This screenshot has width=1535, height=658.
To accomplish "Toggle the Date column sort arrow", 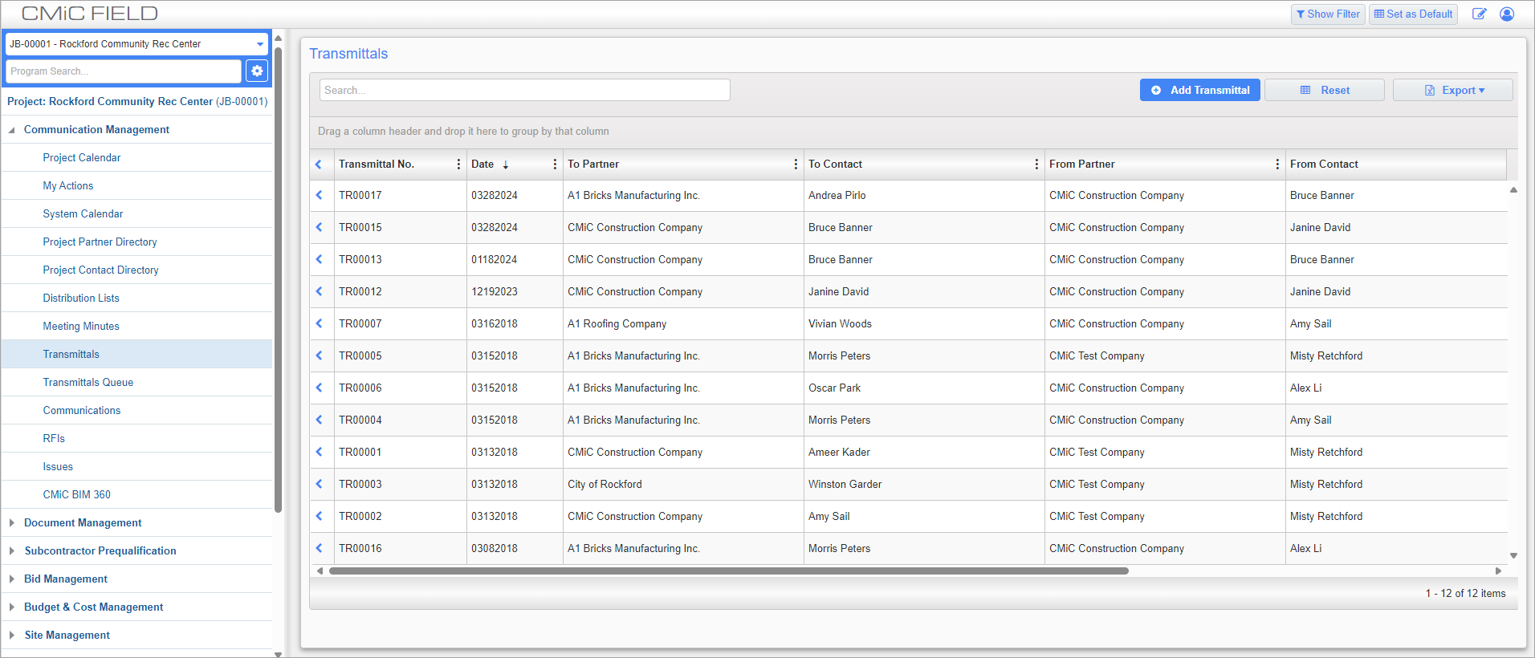I will (x=506, y=164).
